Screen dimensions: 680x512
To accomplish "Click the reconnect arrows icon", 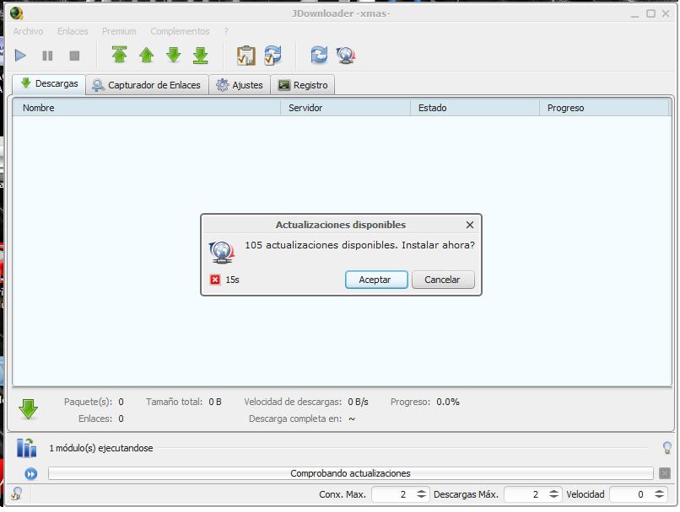I will coord(319,55).
